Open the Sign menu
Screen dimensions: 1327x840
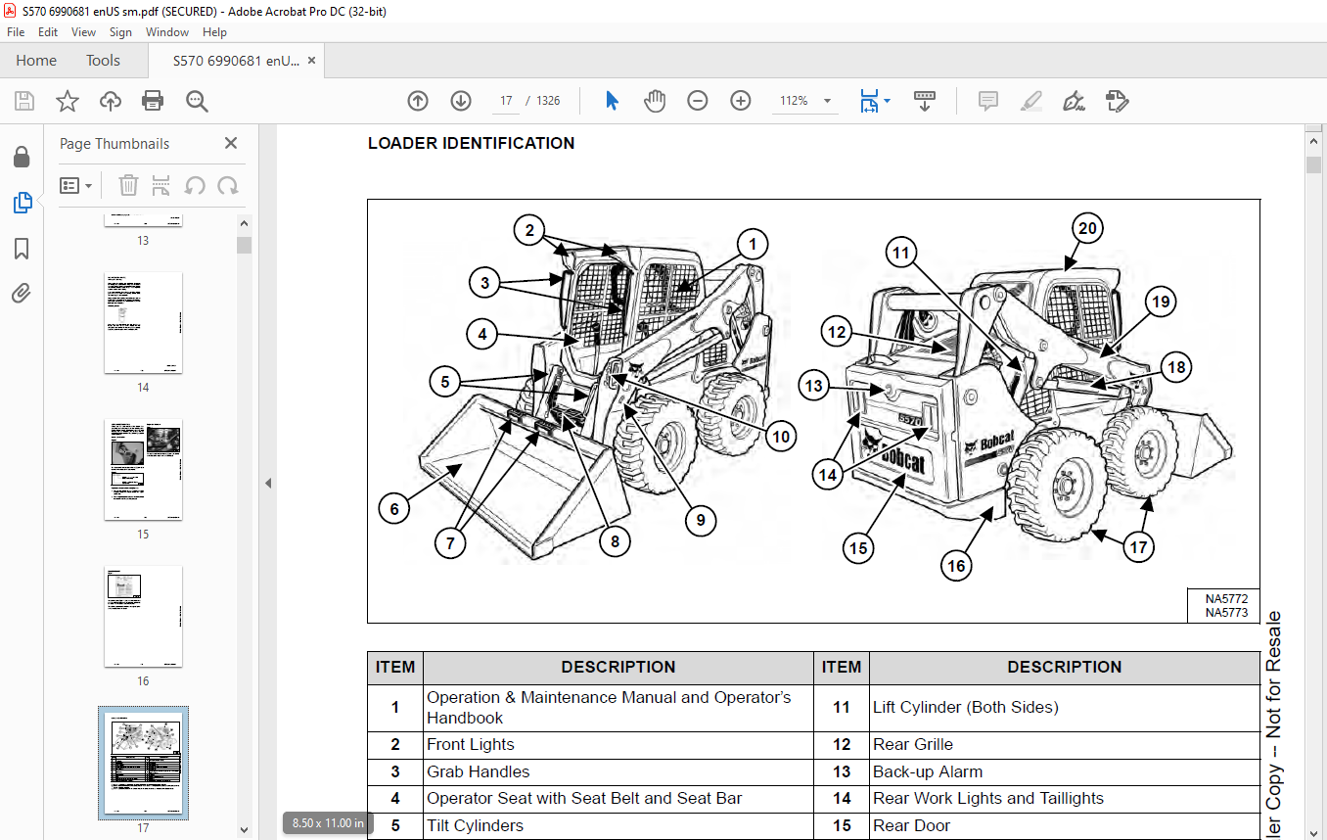point(120,32)
